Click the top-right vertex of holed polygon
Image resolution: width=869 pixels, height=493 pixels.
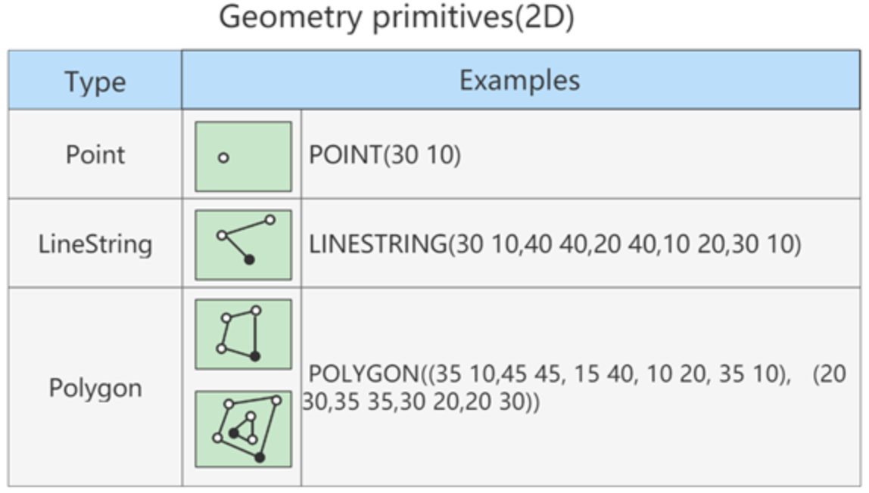coord(276,400)
